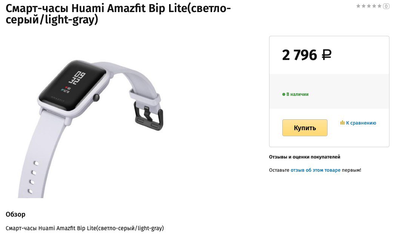Click the first rating star

click(x=358, y=6)
